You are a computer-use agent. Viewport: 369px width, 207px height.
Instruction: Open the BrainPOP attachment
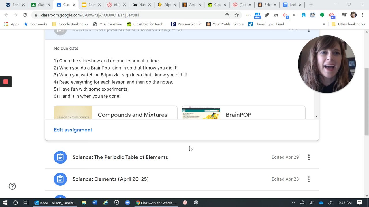coord(244,112)
